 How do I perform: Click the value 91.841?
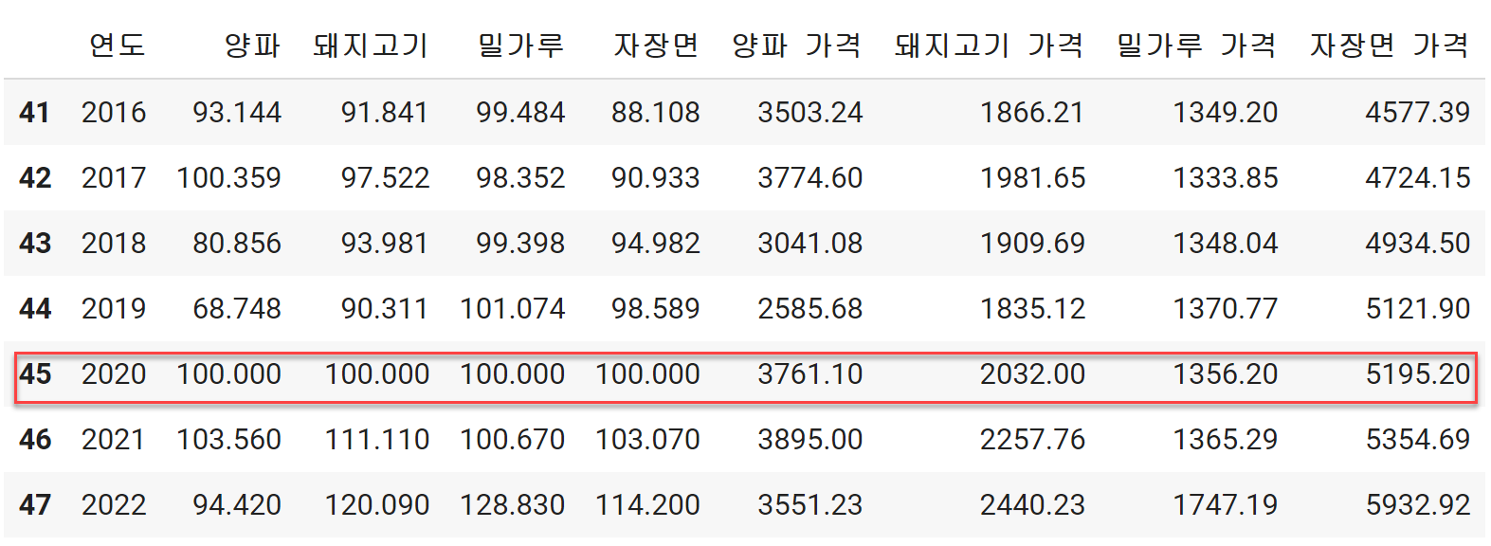pos(385,113)
